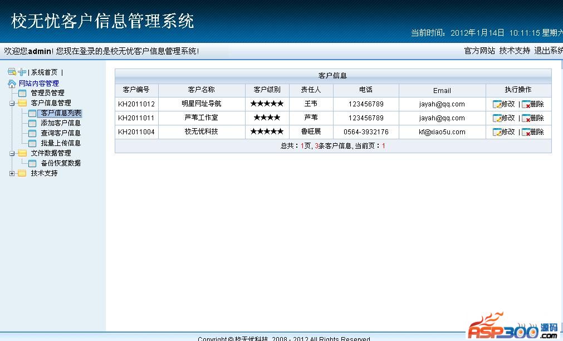Click the Email column header
Screen dimensions: 563x341
tap(442, 91)
